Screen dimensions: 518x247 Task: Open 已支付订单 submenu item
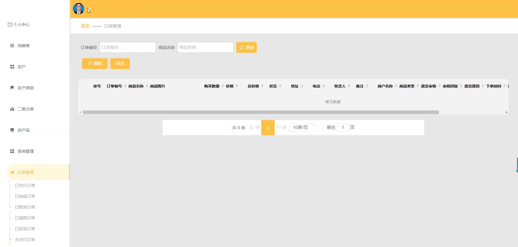[25, 186]
